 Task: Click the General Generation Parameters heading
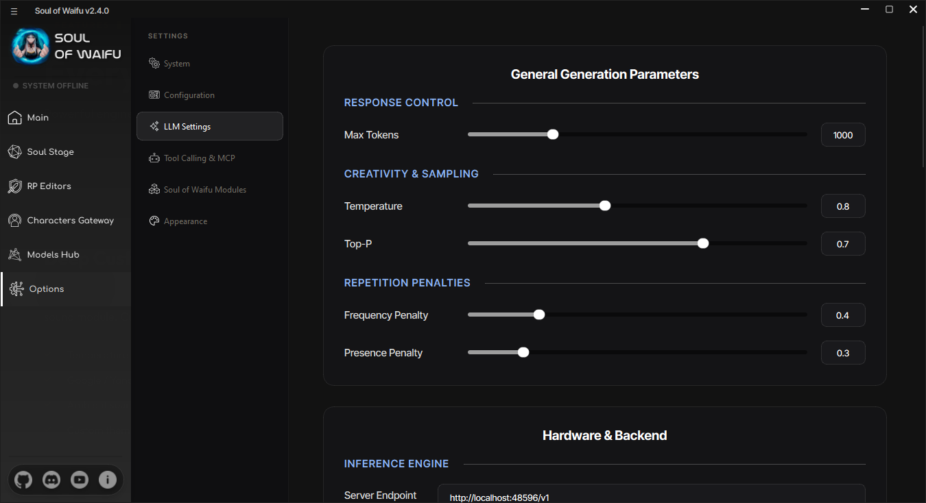tap(605, 74)
